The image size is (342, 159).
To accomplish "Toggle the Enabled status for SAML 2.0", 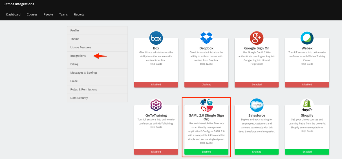I will click(x=206, y=152).
